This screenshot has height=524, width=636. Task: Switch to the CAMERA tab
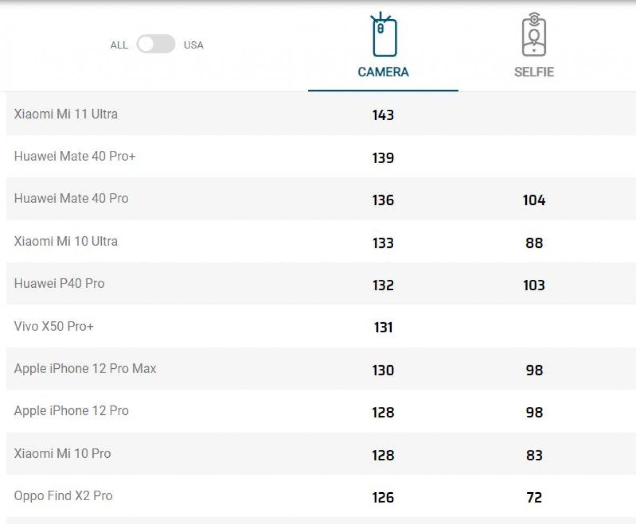click(383, 72)
